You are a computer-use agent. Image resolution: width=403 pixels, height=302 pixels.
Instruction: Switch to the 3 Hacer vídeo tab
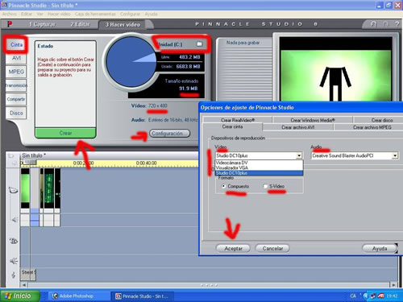click(x=123, y=24)
